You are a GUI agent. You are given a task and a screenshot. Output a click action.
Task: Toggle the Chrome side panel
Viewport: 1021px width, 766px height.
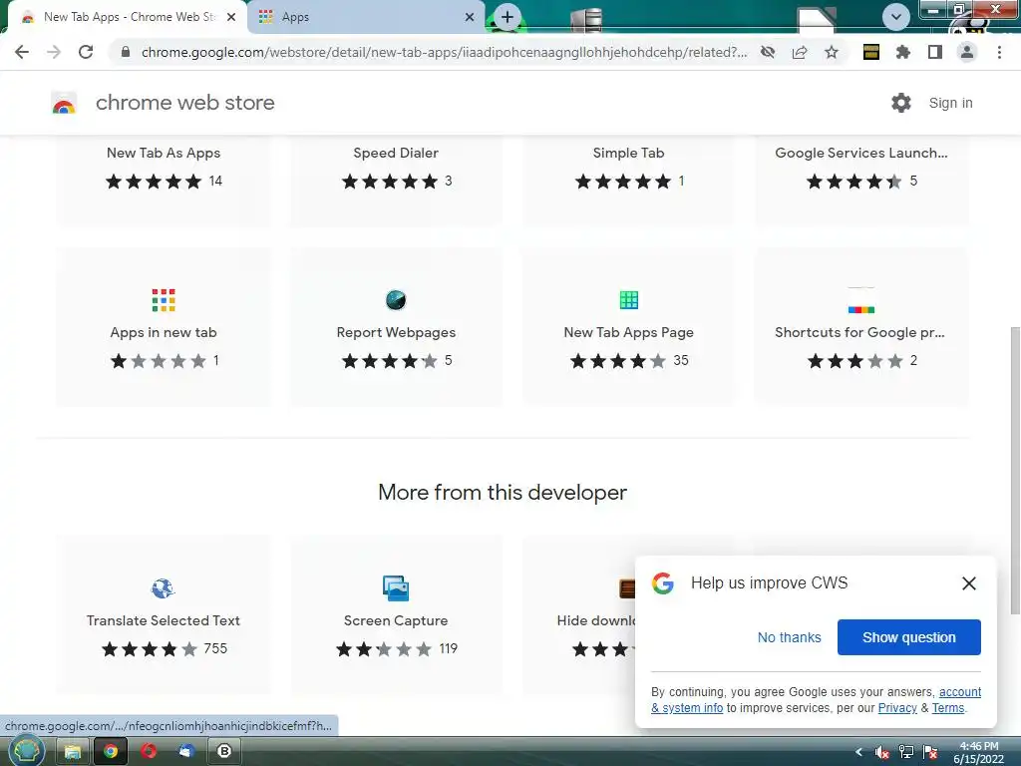[x=935, y=52]
